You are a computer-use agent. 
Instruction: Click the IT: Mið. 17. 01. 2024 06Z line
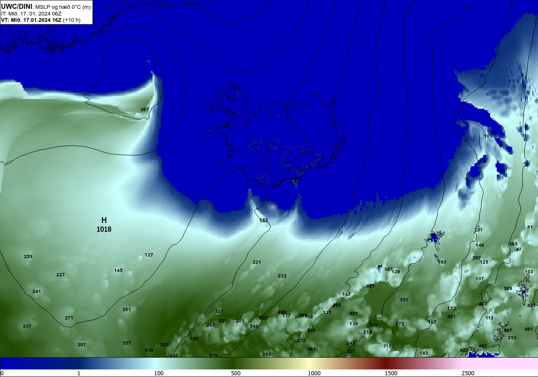(x=31, y=13)
